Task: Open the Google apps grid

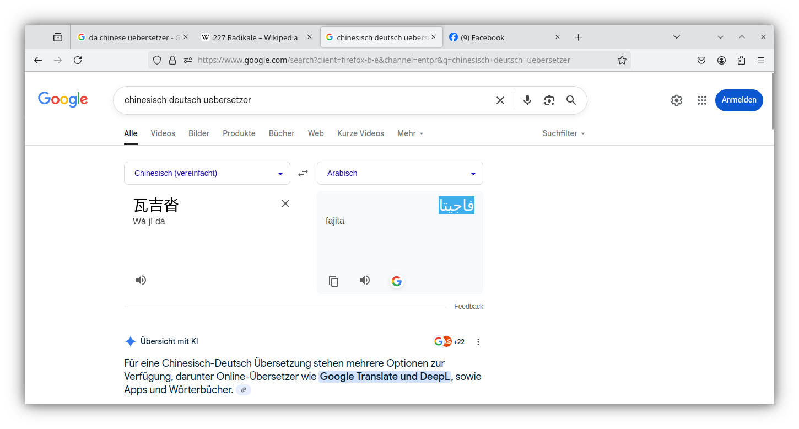Action: click(x=701, y=100)
